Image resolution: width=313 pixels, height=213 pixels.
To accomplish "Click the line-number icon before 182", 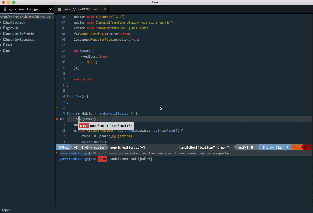I will pyautogui.click(x=272, y=148).
